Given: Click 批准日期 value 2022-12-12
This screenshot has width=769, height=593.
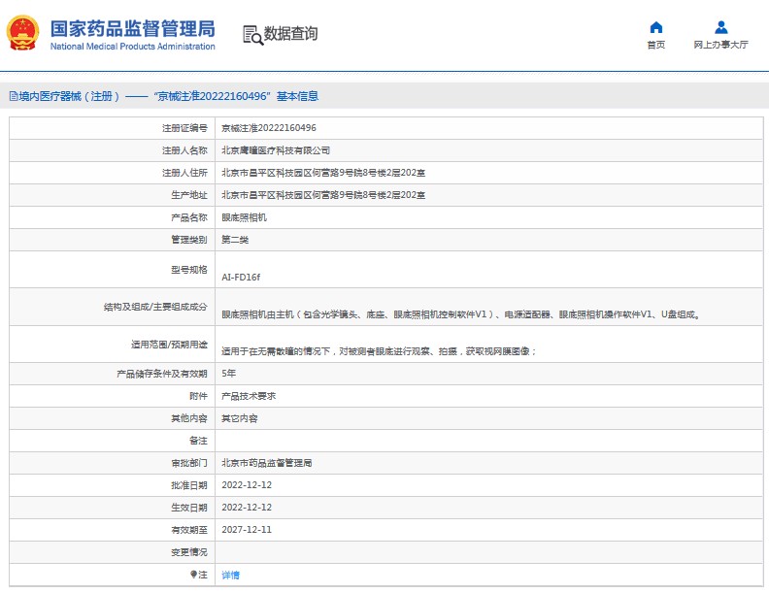Looking at the screenshot, I should 247,485.
